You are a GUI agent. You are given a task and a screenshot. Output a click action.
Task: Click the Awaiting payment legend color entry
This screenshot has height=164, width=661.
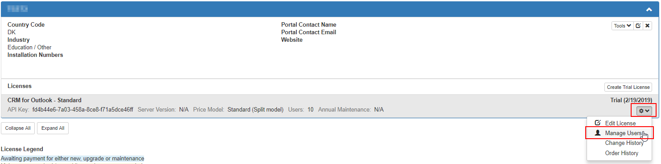pyautogui.click(x=73, y=159)
